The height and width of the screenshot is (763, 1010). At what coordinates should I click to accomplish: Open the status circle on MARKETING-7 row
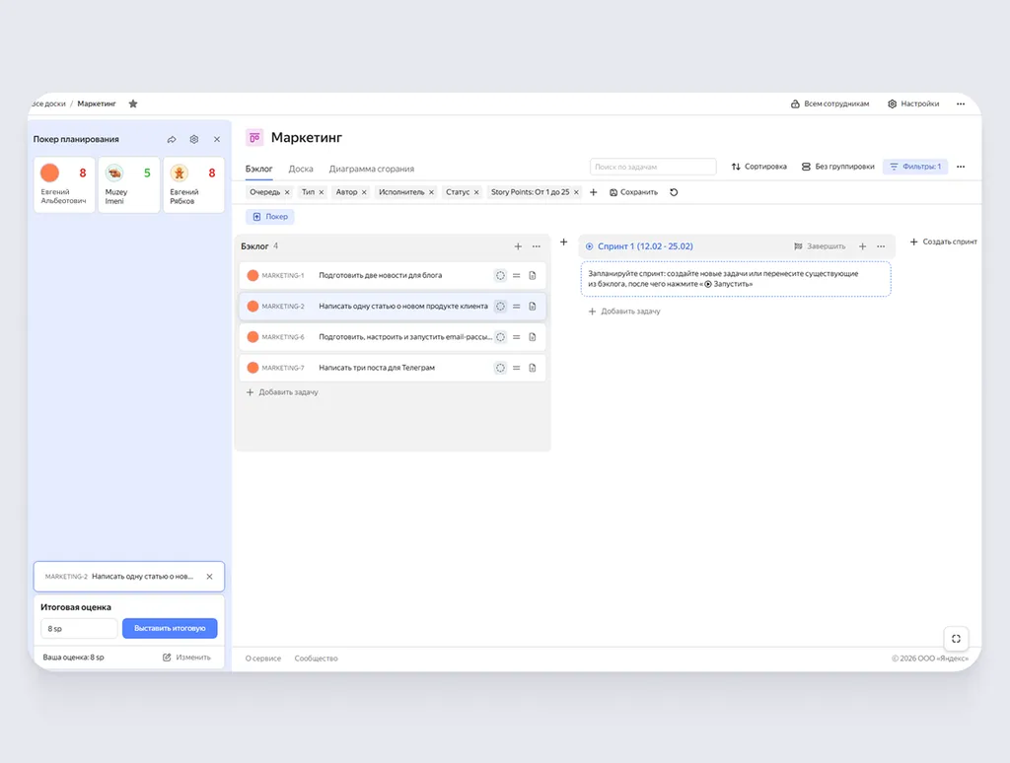coord(500,369)
